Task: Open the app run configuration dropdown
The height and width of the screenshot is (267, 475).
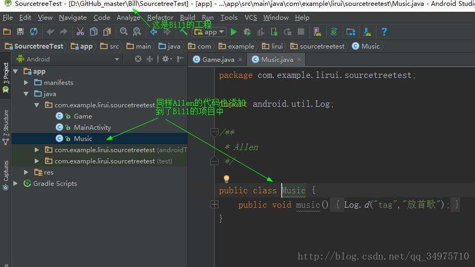Action: (x=210, y=32)
